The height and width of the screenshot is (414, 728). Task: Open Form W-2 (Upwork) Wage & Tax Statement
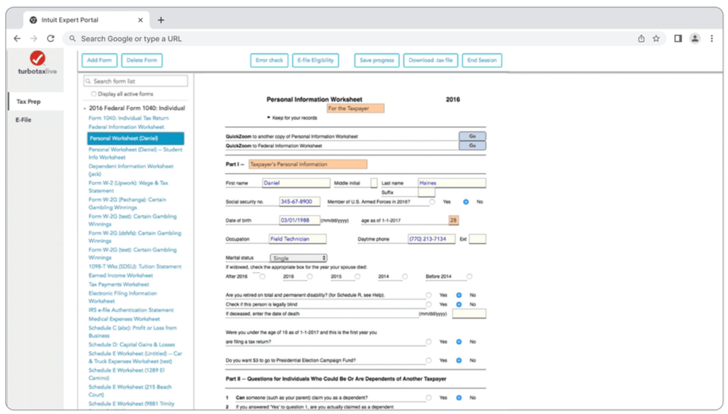point(129,186)
